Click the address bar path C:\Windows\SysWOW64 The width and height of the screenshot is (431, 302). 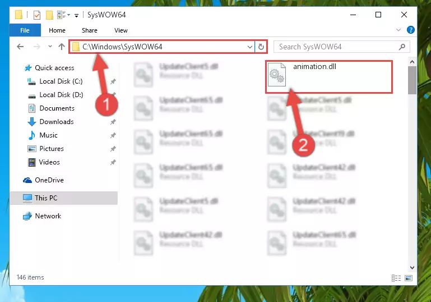[122, 47]
